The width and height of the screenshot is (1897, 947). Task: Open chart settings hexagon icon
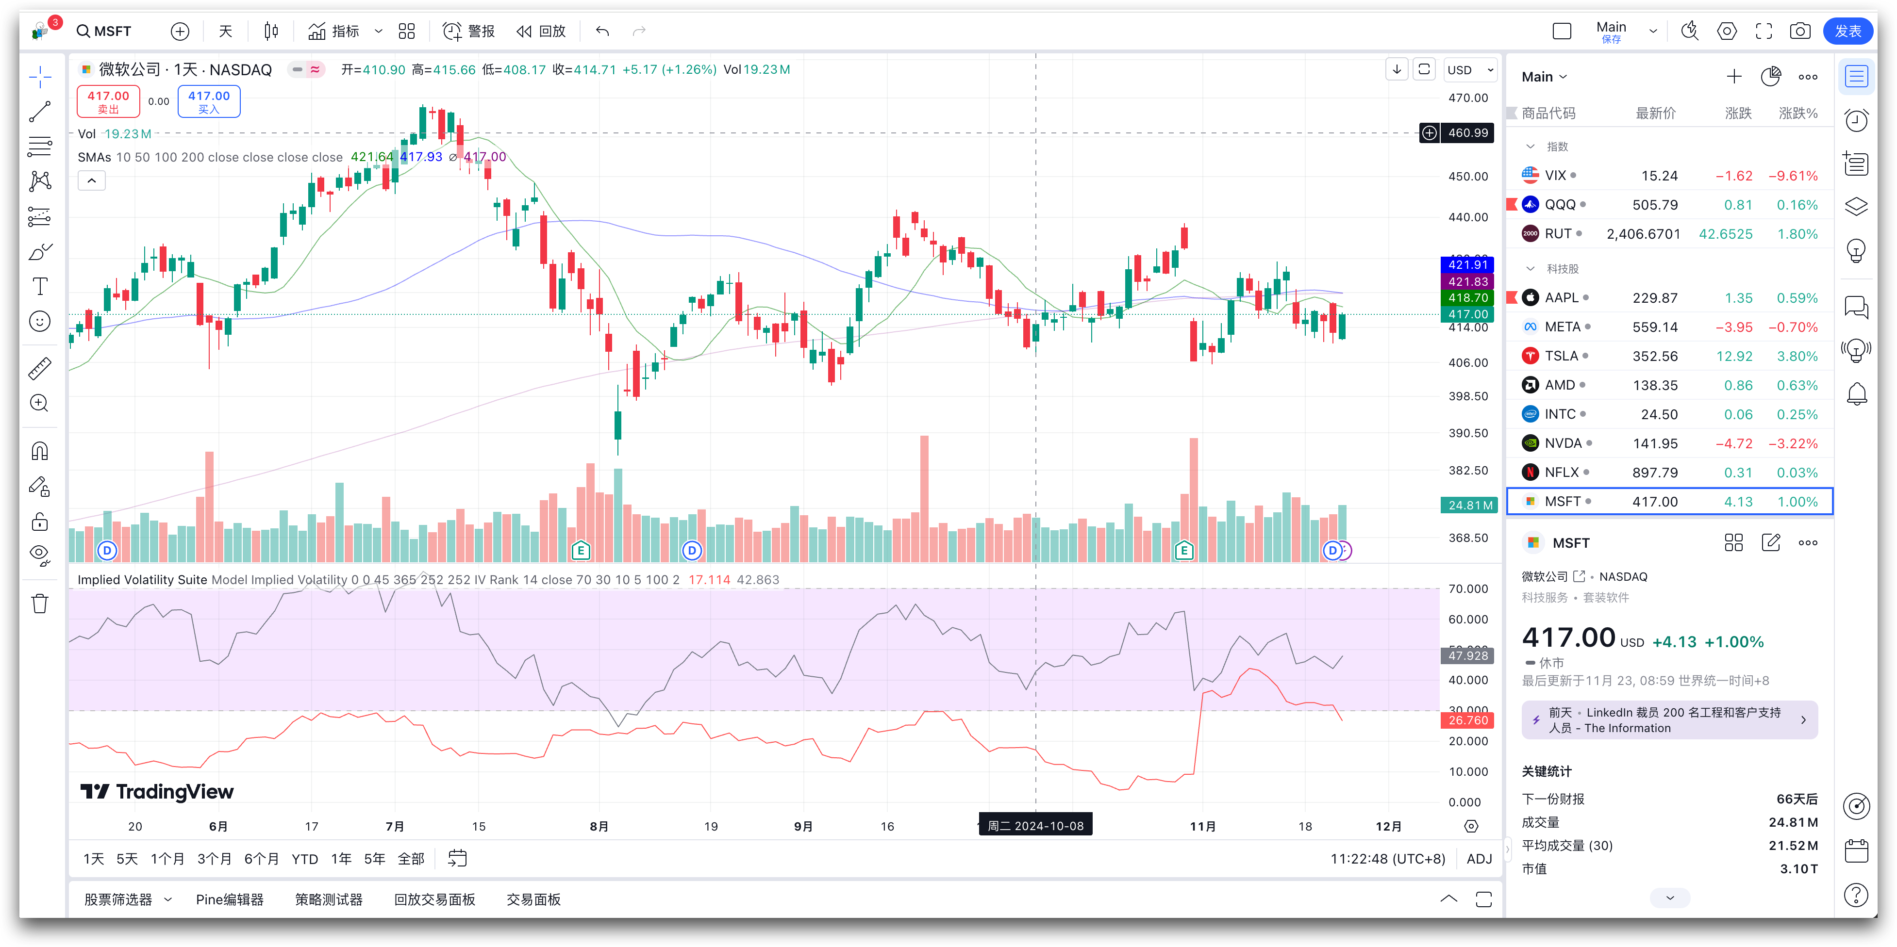coord(1726,31)
